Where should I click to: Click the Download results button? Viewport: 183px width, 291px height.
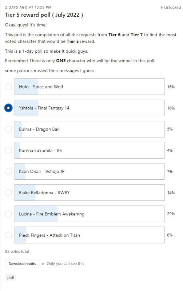[x=22, y=264]
